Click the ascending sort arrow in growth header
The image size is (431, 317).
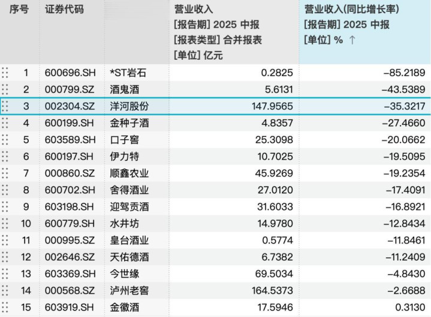(352, 40)
